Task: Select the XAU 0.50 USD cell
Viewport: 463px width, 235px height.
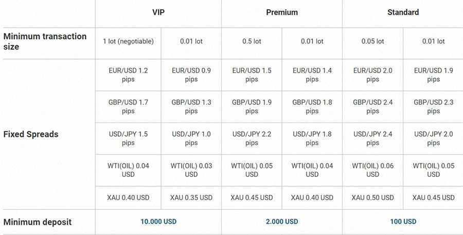Action: [x=372, y=197]
